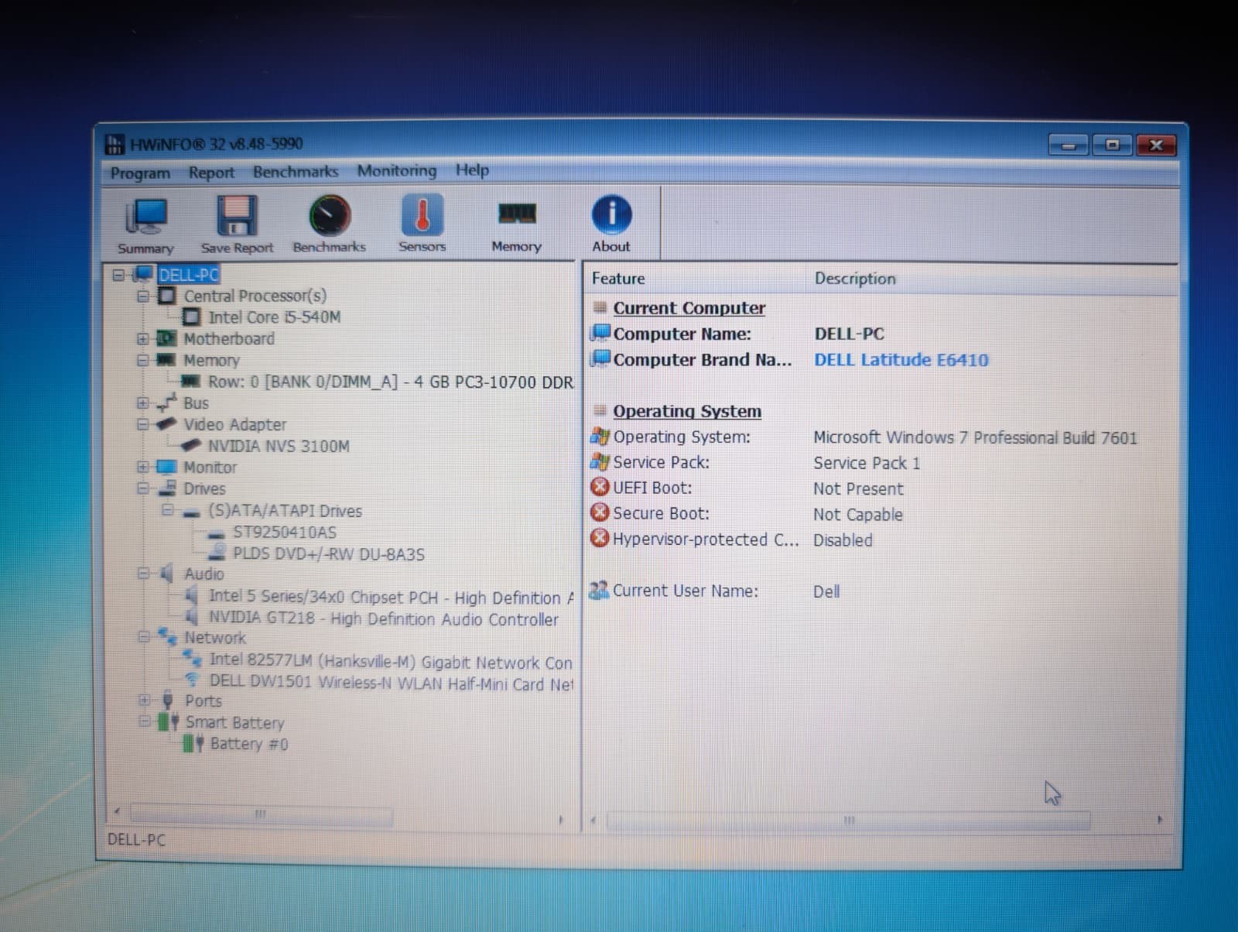The height and width of the screenshot is (932, 1238).
Task: Click the DELL DW1501 wireless icon
Action: tap(192, 680)
